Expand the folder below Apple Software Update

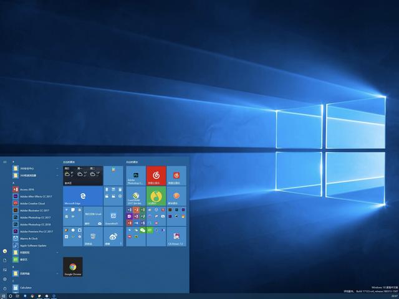(34, 252)
